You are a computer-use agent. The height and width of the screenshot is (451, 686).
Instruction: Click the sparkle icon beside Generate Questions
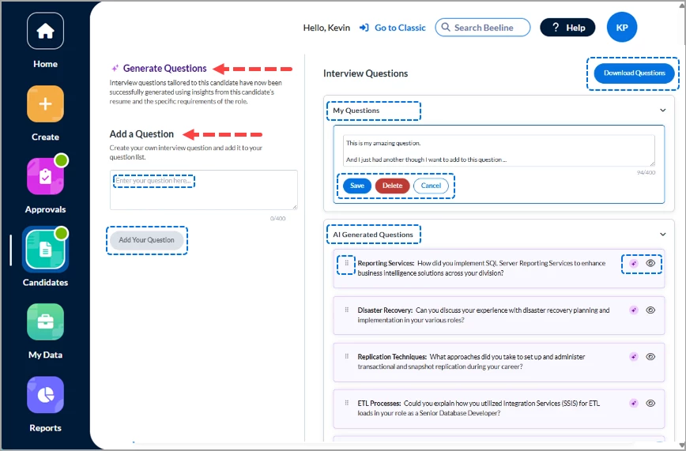click(115, 68)
